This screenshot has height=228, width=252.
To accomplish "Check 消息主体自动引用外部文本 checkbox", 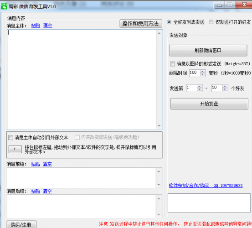I will pos(10,137).
